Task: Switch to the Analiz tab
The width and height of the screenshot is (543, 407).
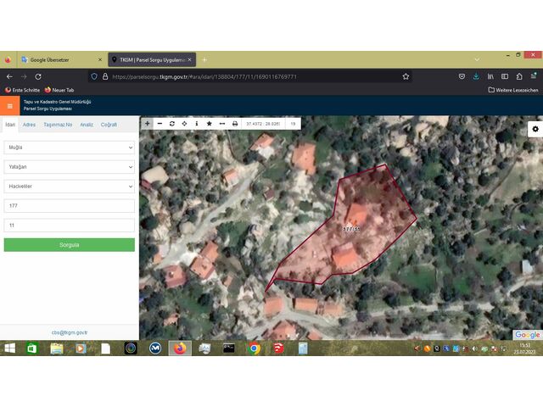Action: (x=87, y=125)
